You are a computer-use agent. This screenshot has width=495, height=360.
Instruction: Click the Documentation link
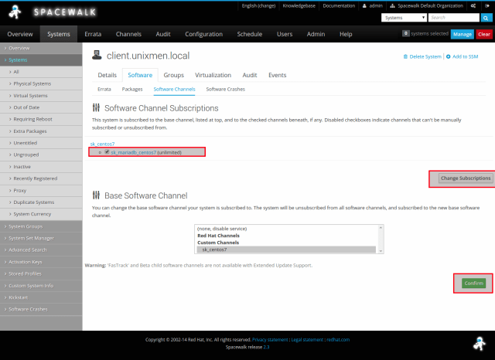339,5
